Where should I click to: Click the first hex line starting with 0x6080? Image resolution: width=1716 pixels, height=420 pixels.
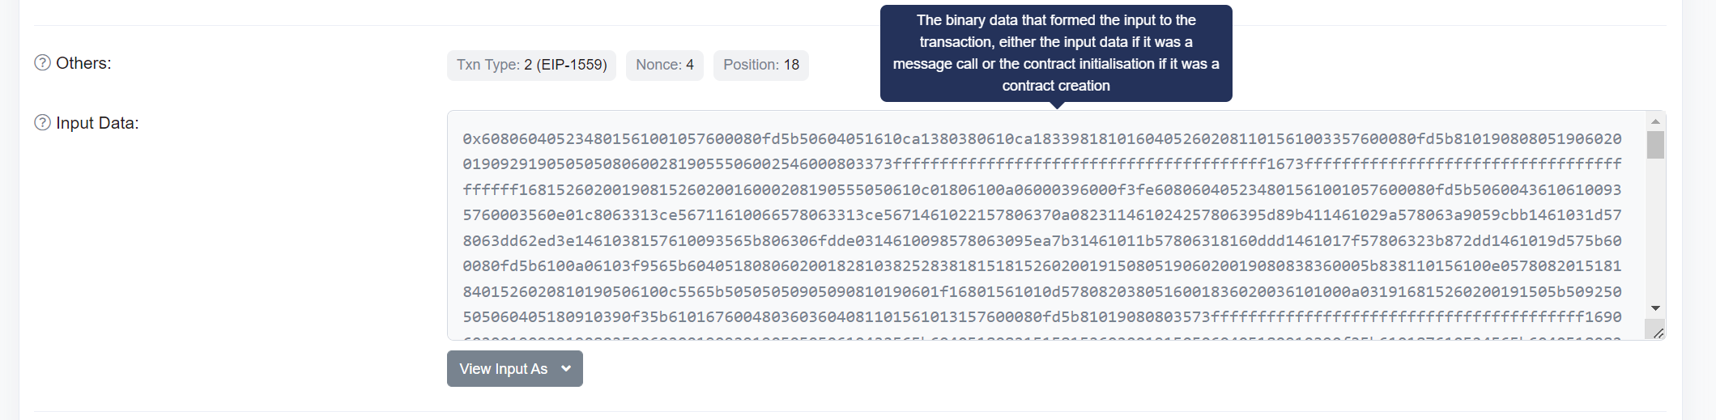1041,139
